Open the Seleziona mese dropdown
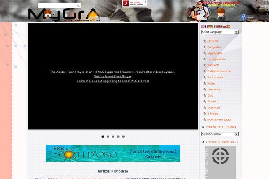The image size is (269, 179). (220, 134)
